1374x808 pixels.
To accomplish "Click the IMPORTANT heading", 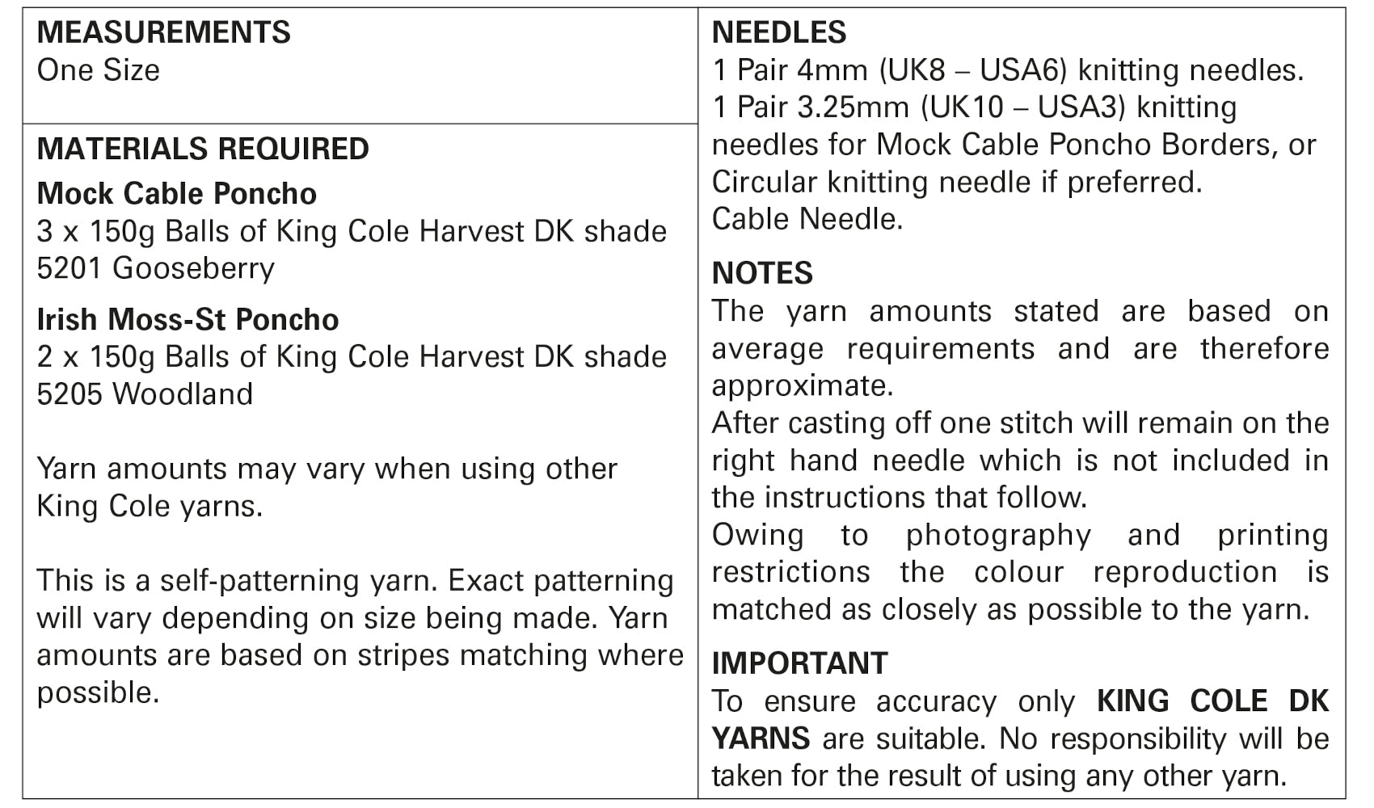I will (x=799, y=663).
